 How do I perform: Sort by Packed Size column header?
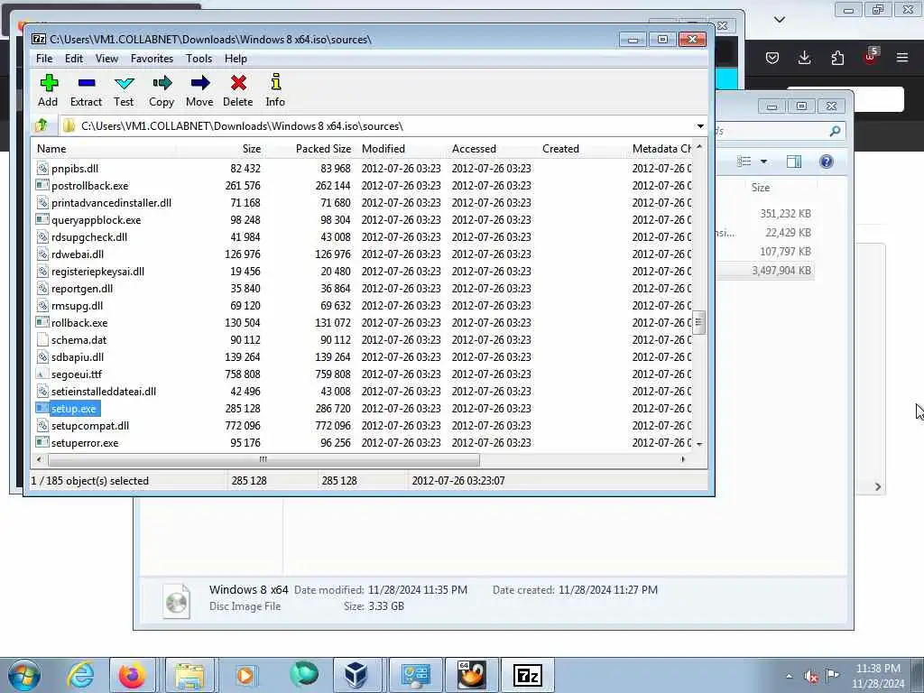[310, 149]
